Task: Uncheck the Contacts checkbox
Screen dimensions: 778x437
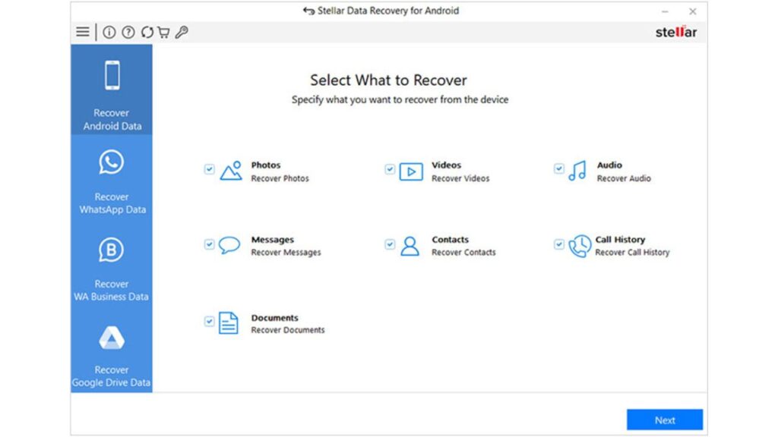Action: (390, 244)
